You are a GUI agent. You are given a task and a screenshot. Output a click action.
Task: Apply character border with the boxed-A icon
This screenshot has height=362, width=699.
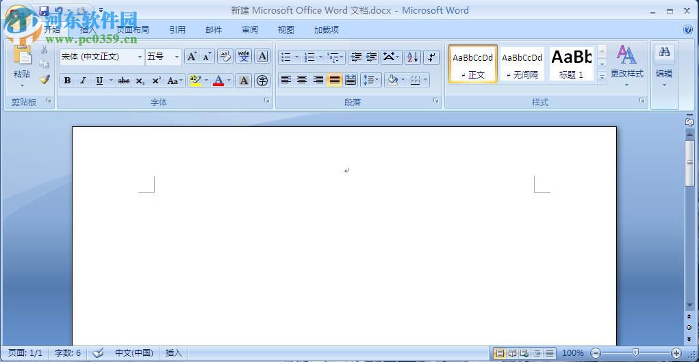(263, 57)
